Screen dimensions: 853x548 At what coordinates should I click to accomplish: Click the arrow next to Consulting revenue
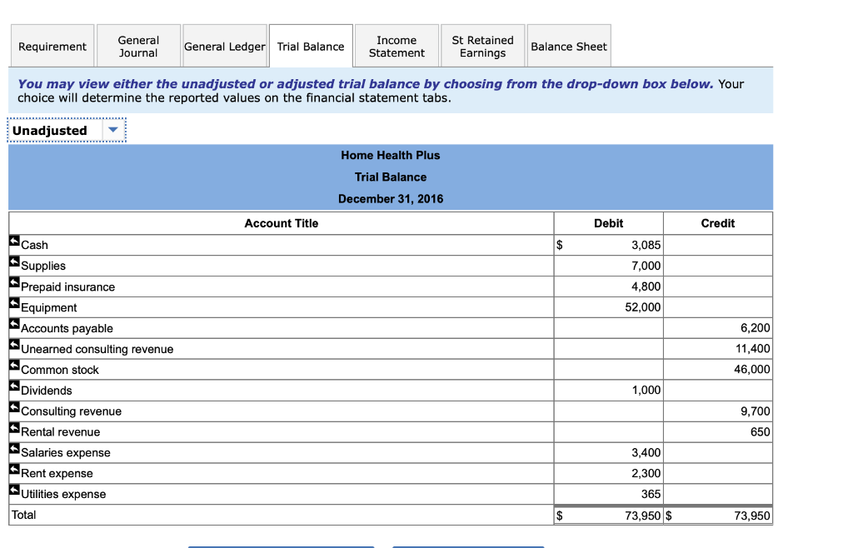tap(13, 406)
